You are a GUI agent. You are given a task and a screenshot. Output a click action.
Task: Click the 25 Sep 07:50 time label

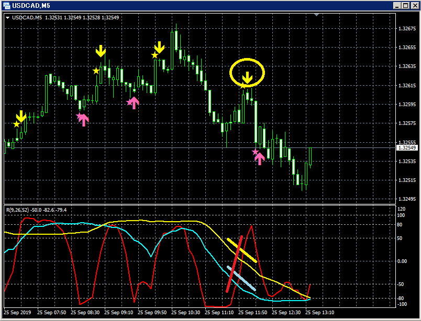[x=51, y=313]
